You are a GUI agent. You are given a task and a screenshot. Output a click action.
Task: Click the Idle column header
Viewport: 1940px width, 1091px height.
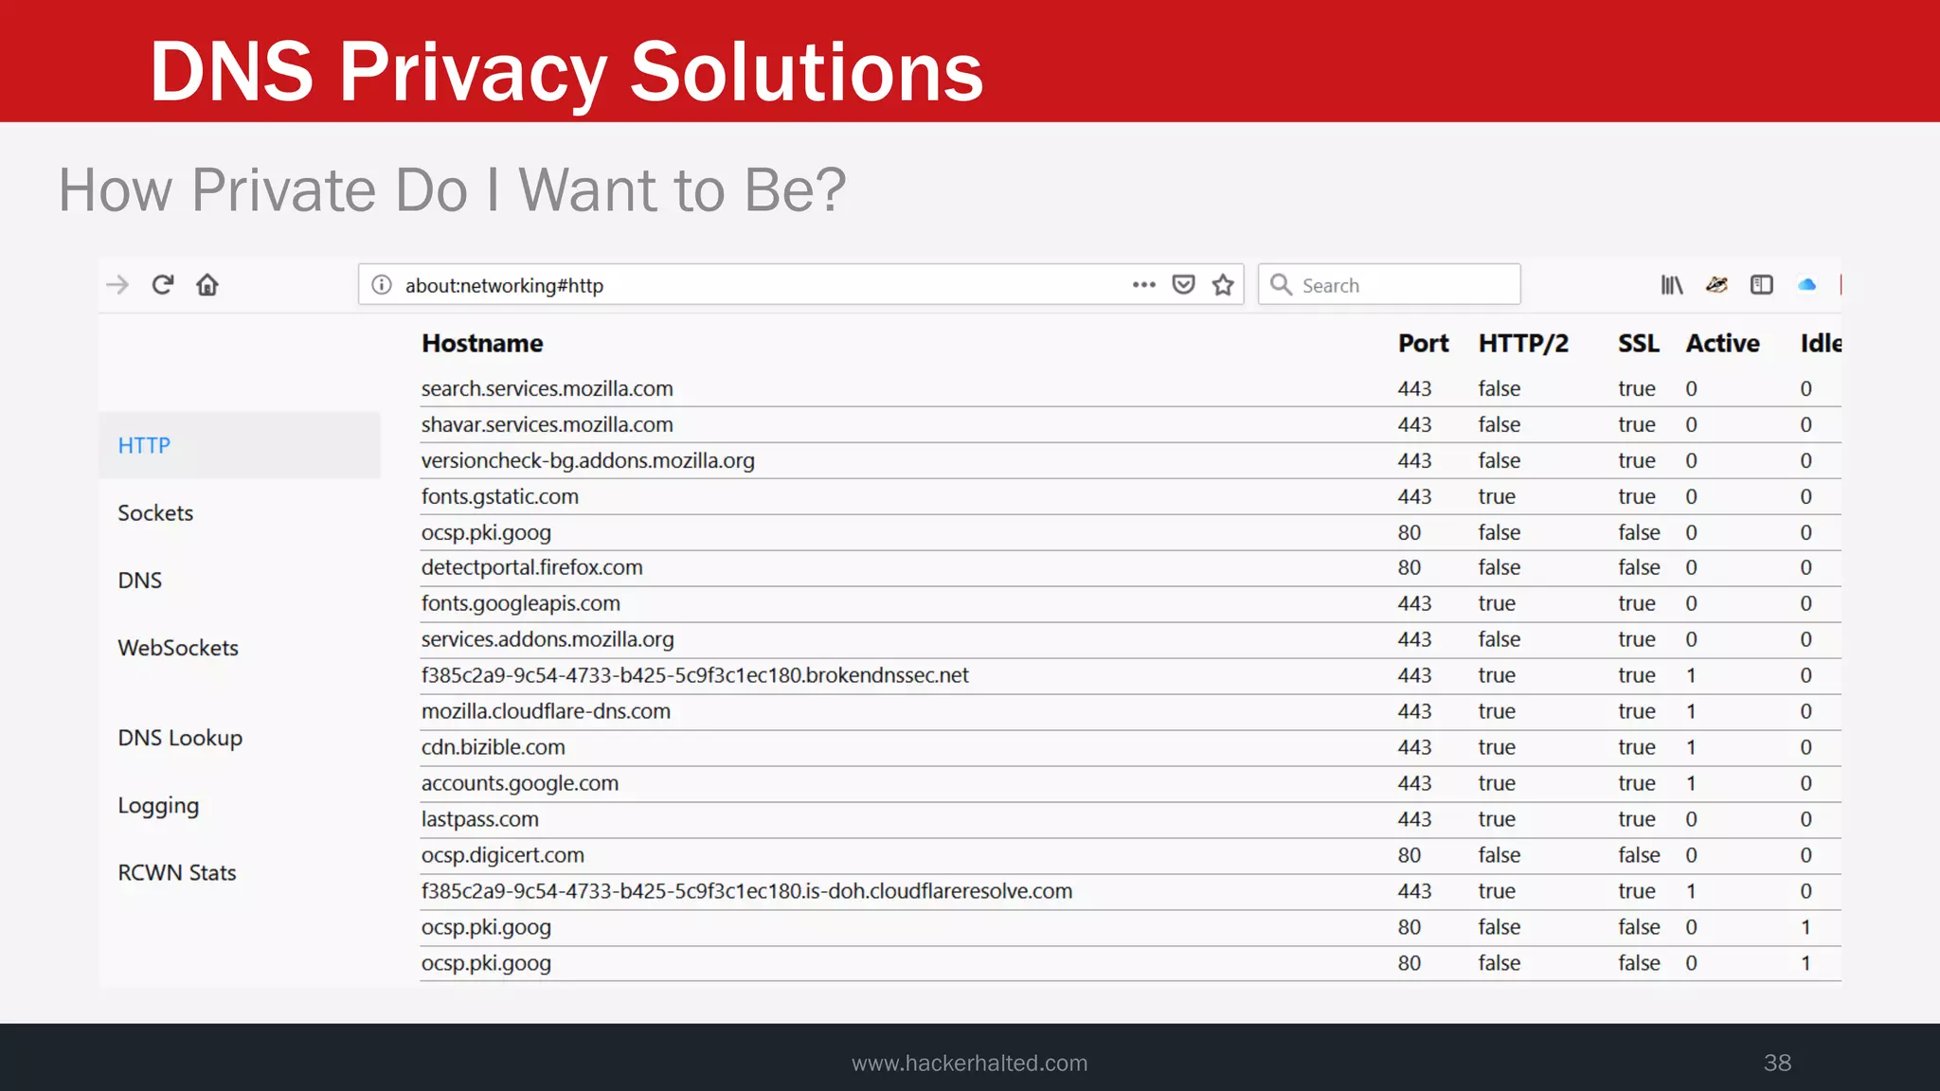coord(1821,344)
